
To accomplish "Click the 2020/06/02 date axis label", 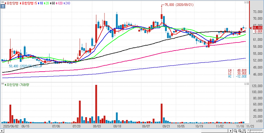I will [x=11, y=126].
